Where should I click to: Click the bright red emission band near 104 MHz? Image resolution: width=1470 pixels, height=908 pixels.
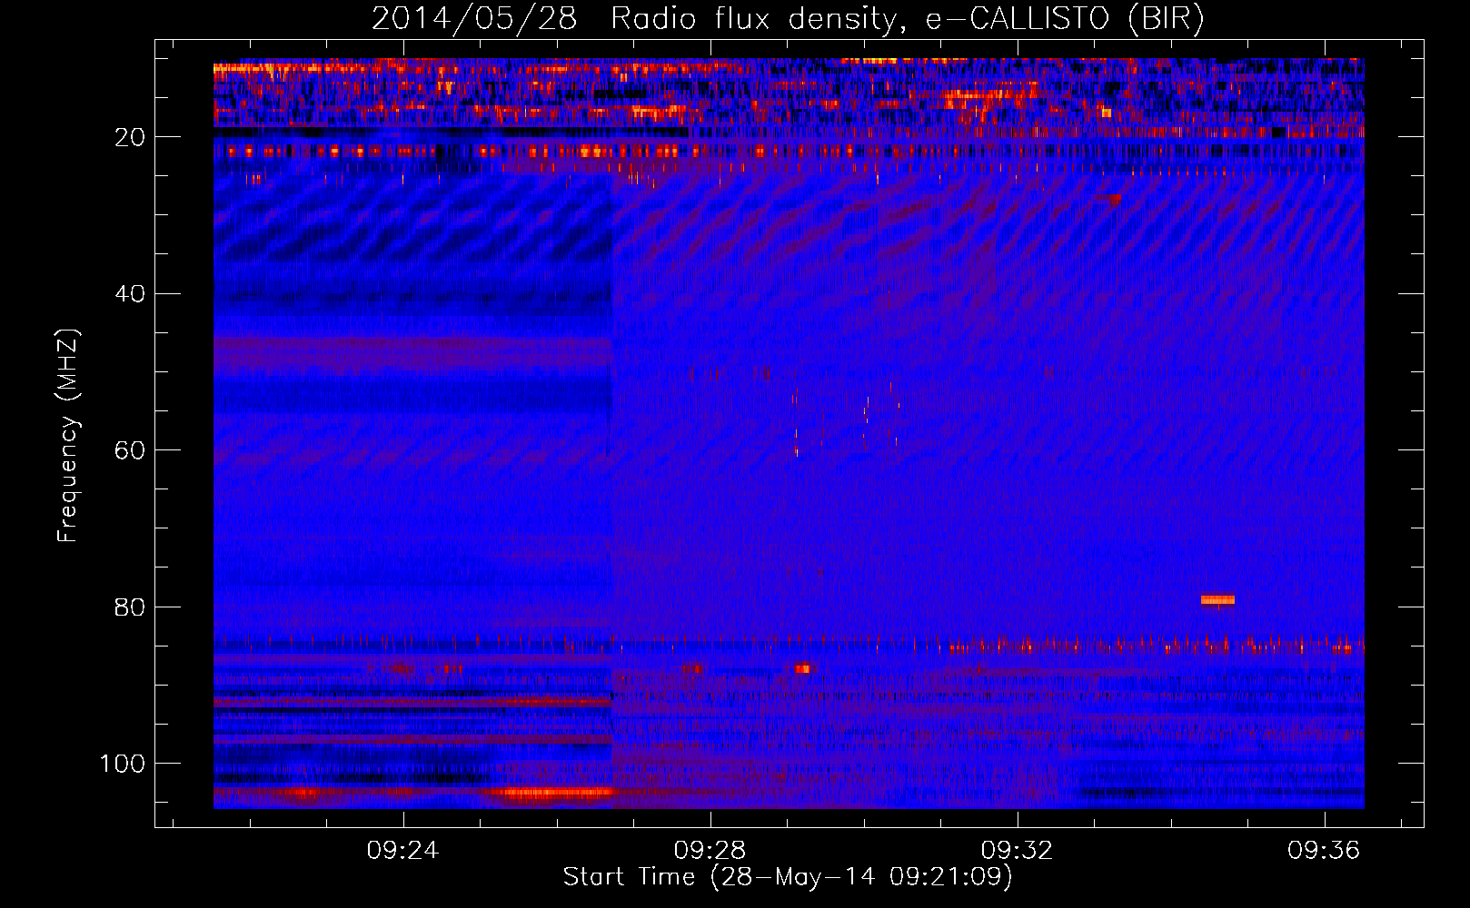[552, 794]
